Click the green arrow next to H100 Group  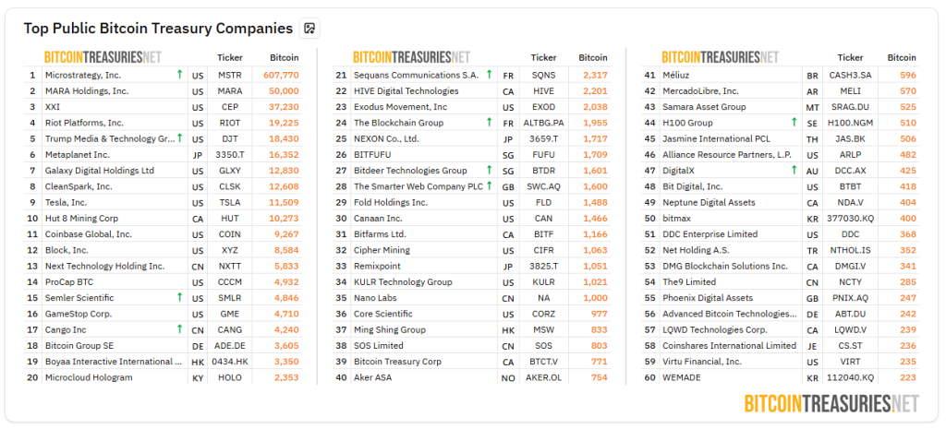[794, 123]
